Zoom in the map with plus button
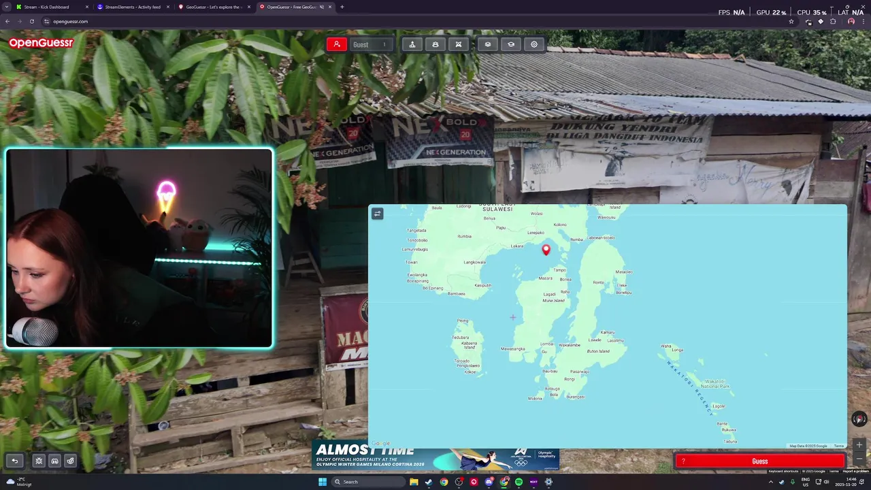871x490 pixels. click(x=859, y=444)
